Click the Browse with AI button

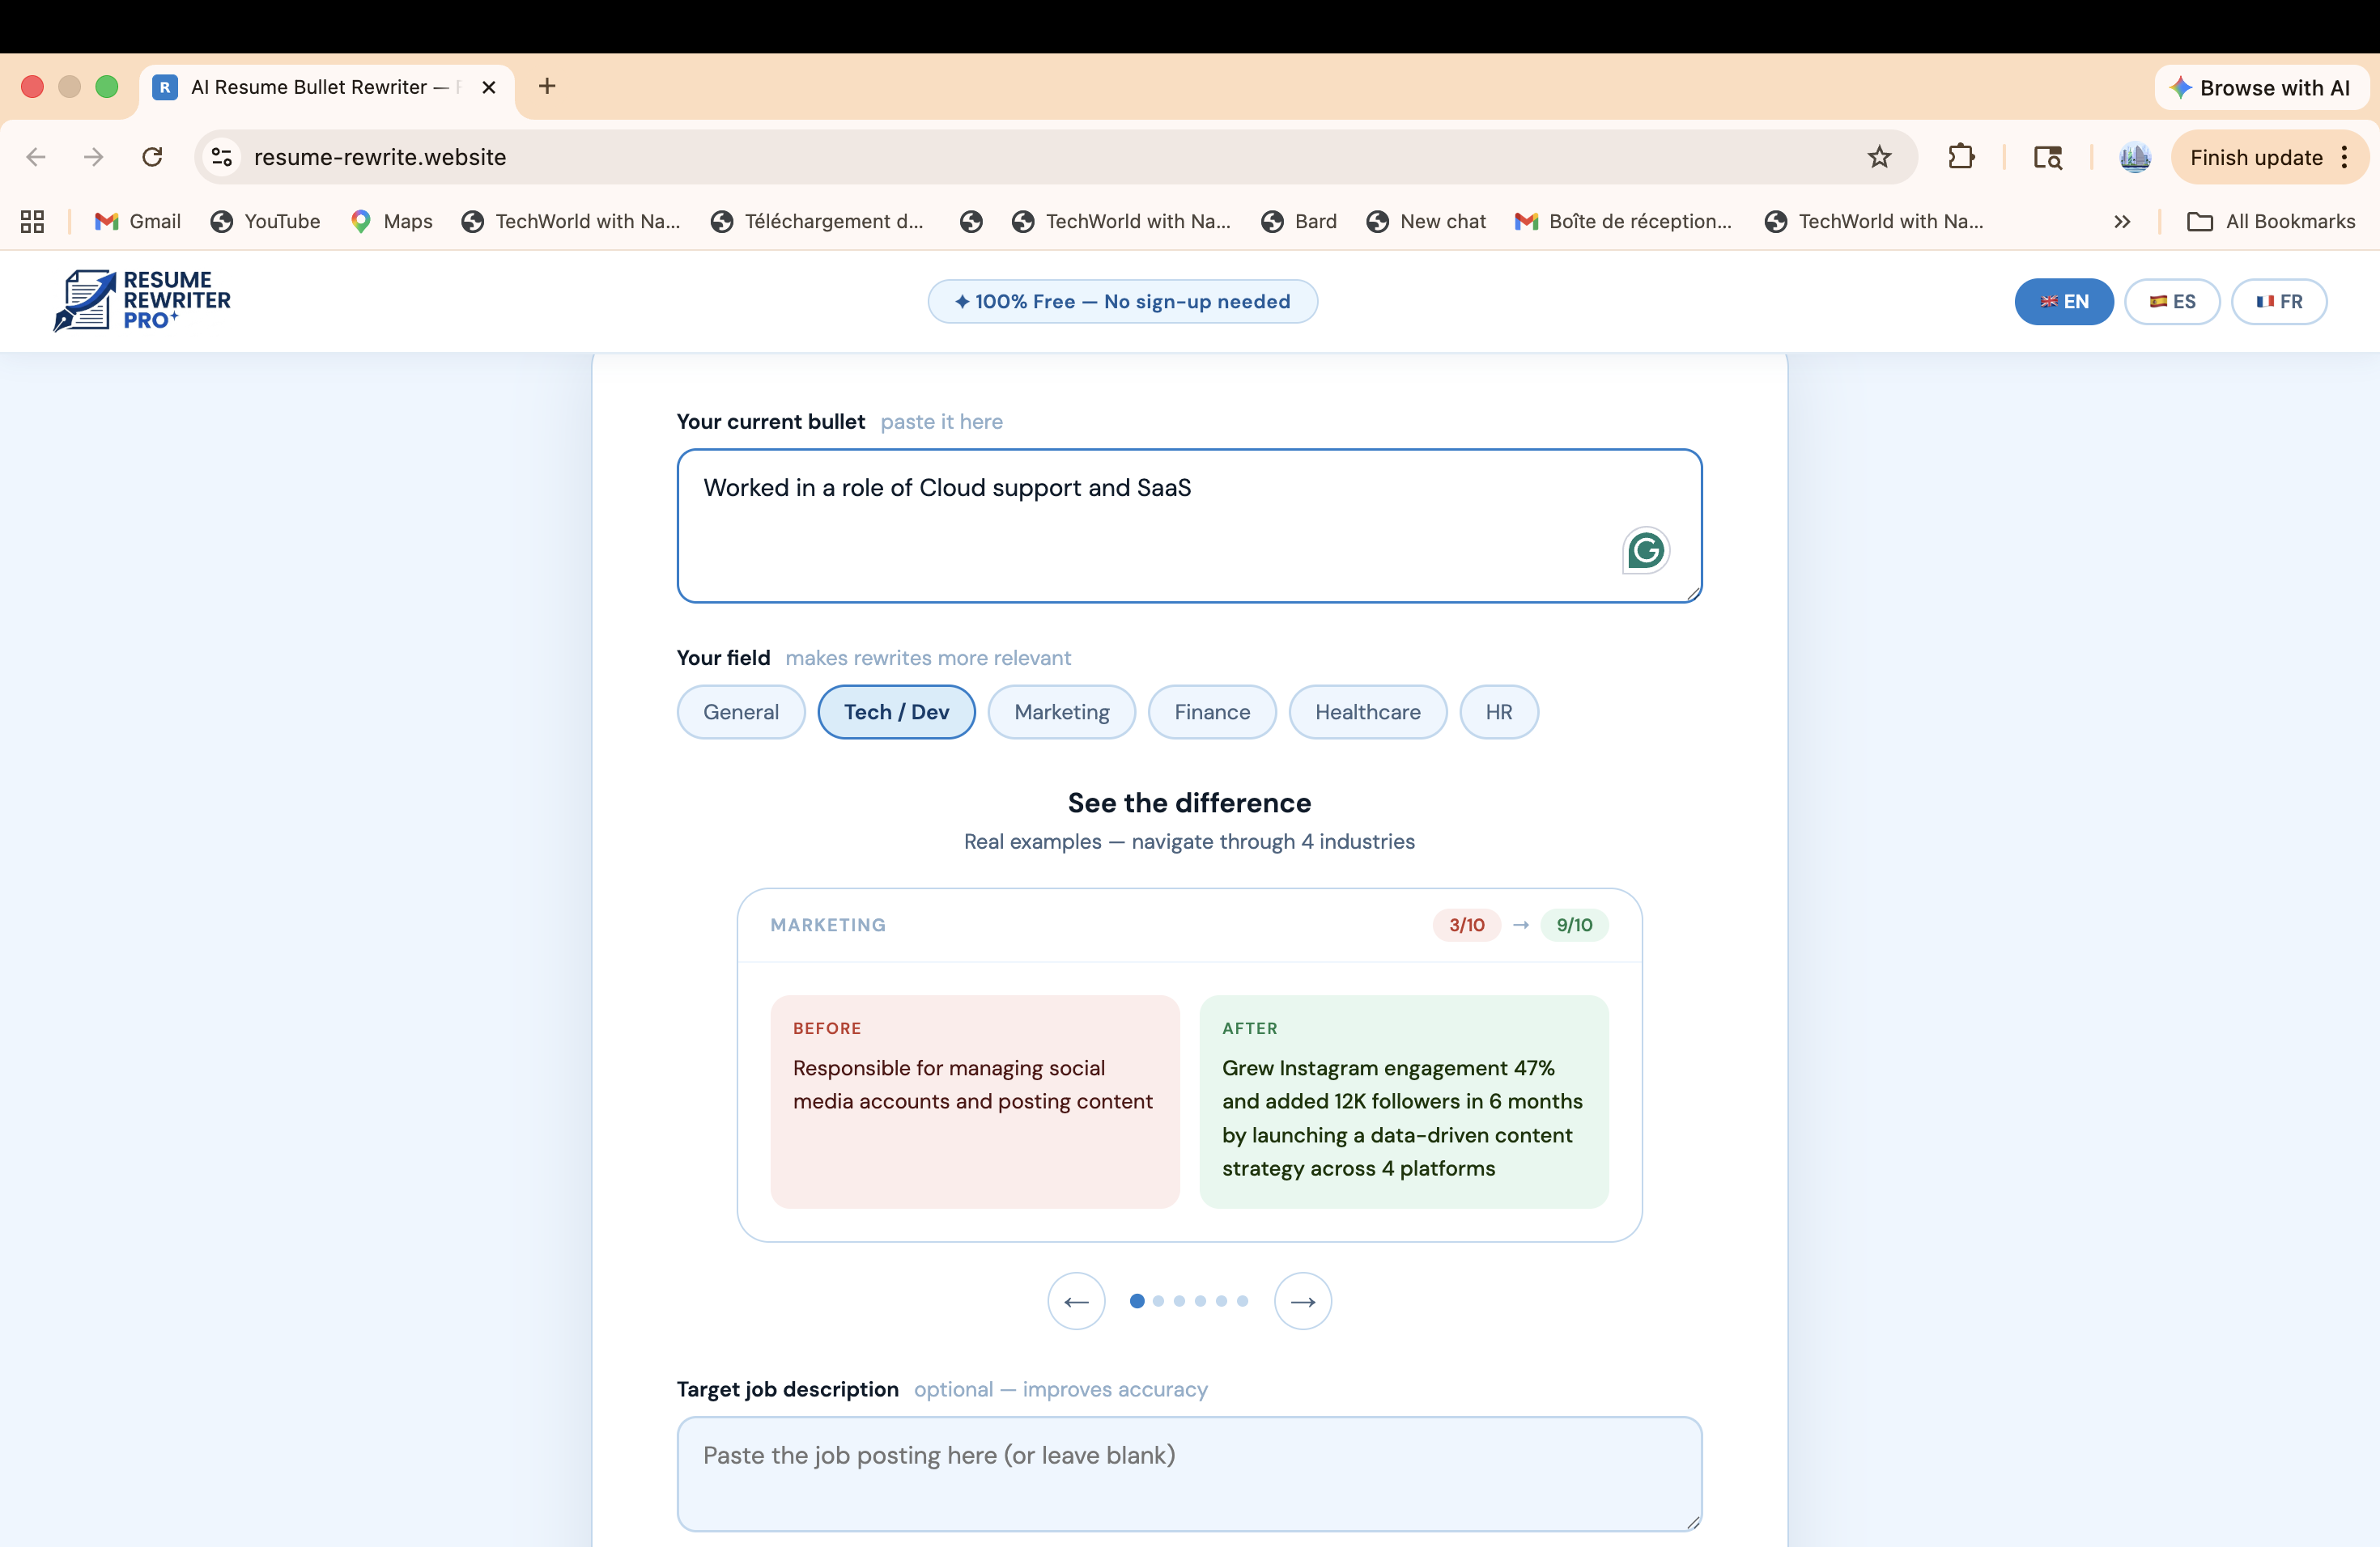tap(2261, 87)
